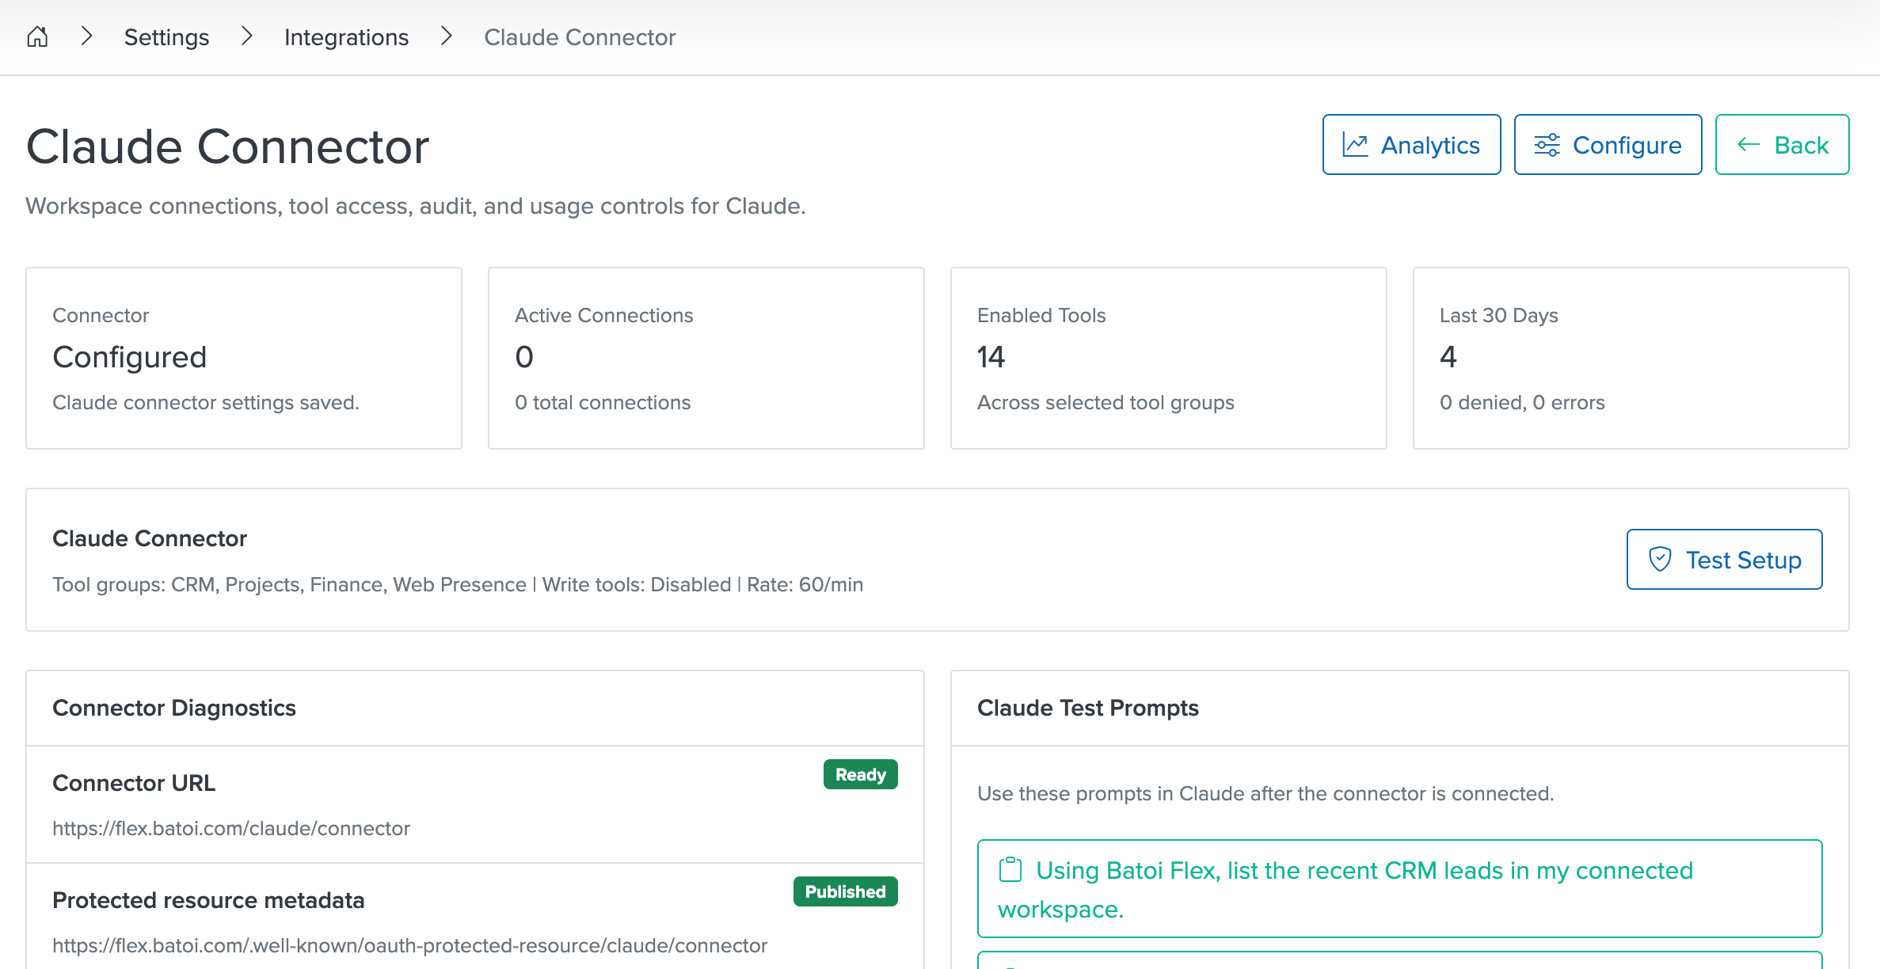Viewport: 1880px width, 969px height.
Task: Copy the CRM leads test prompt
Action: [1399, 889]
